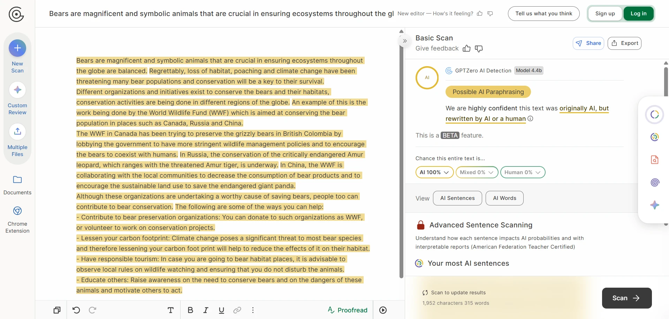Toggle italic formatting
The image size is (669, 319).
(206, 310)
